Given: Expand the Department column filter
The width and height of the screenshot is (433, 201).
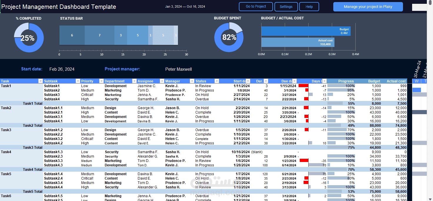Looking at the screenshot, I should coord(134,81).
